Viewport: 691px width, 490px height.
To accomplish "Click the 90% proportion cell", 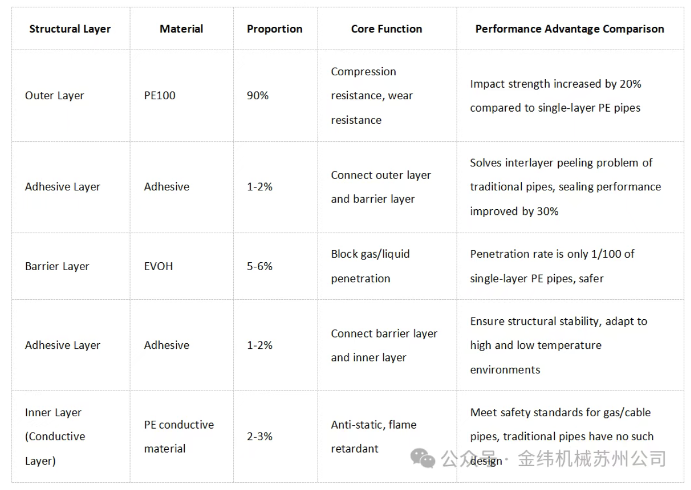I will (x=258, y=95).
